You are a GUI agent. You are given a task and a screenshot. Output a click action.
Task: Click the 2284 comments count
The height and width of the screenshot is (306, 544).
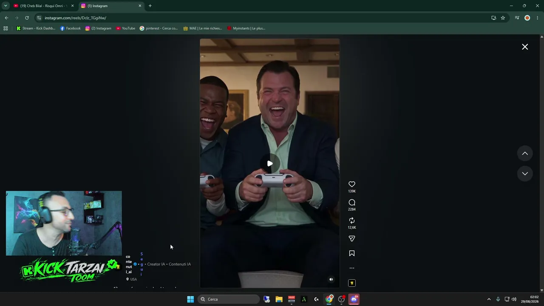click(x=351, y=209)
